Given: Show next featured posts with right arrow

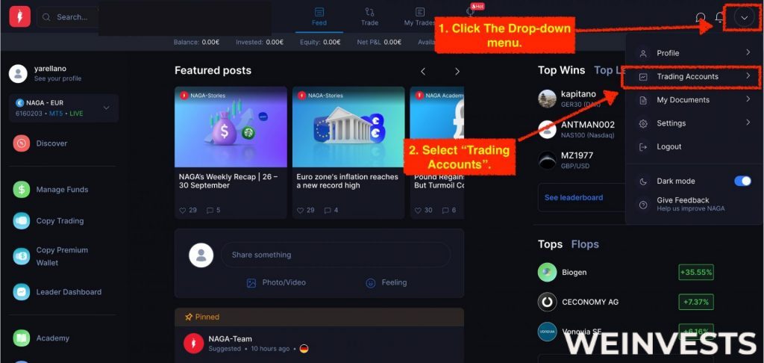Looking at the screenshot, I should pyautogui.click(x=457, y=72).
